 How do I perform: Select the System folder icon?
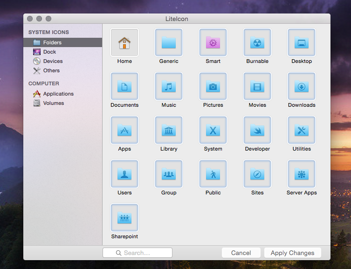(x=213, y=130)
